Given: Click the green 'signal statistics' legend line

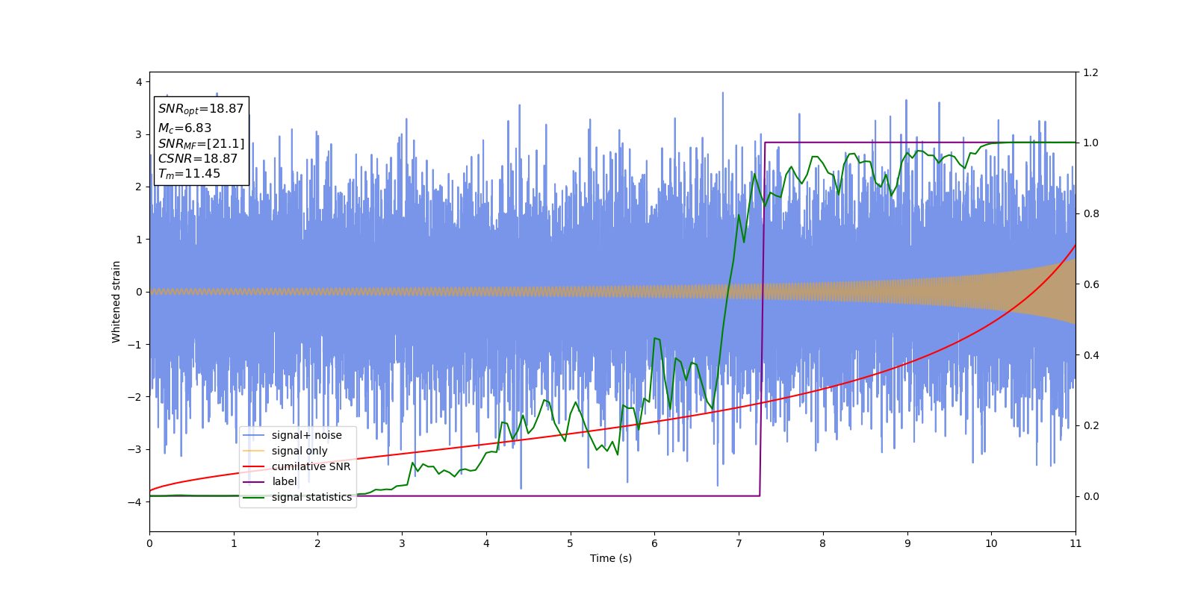Looking at the screenshot, I should click(x=254, y=498).
